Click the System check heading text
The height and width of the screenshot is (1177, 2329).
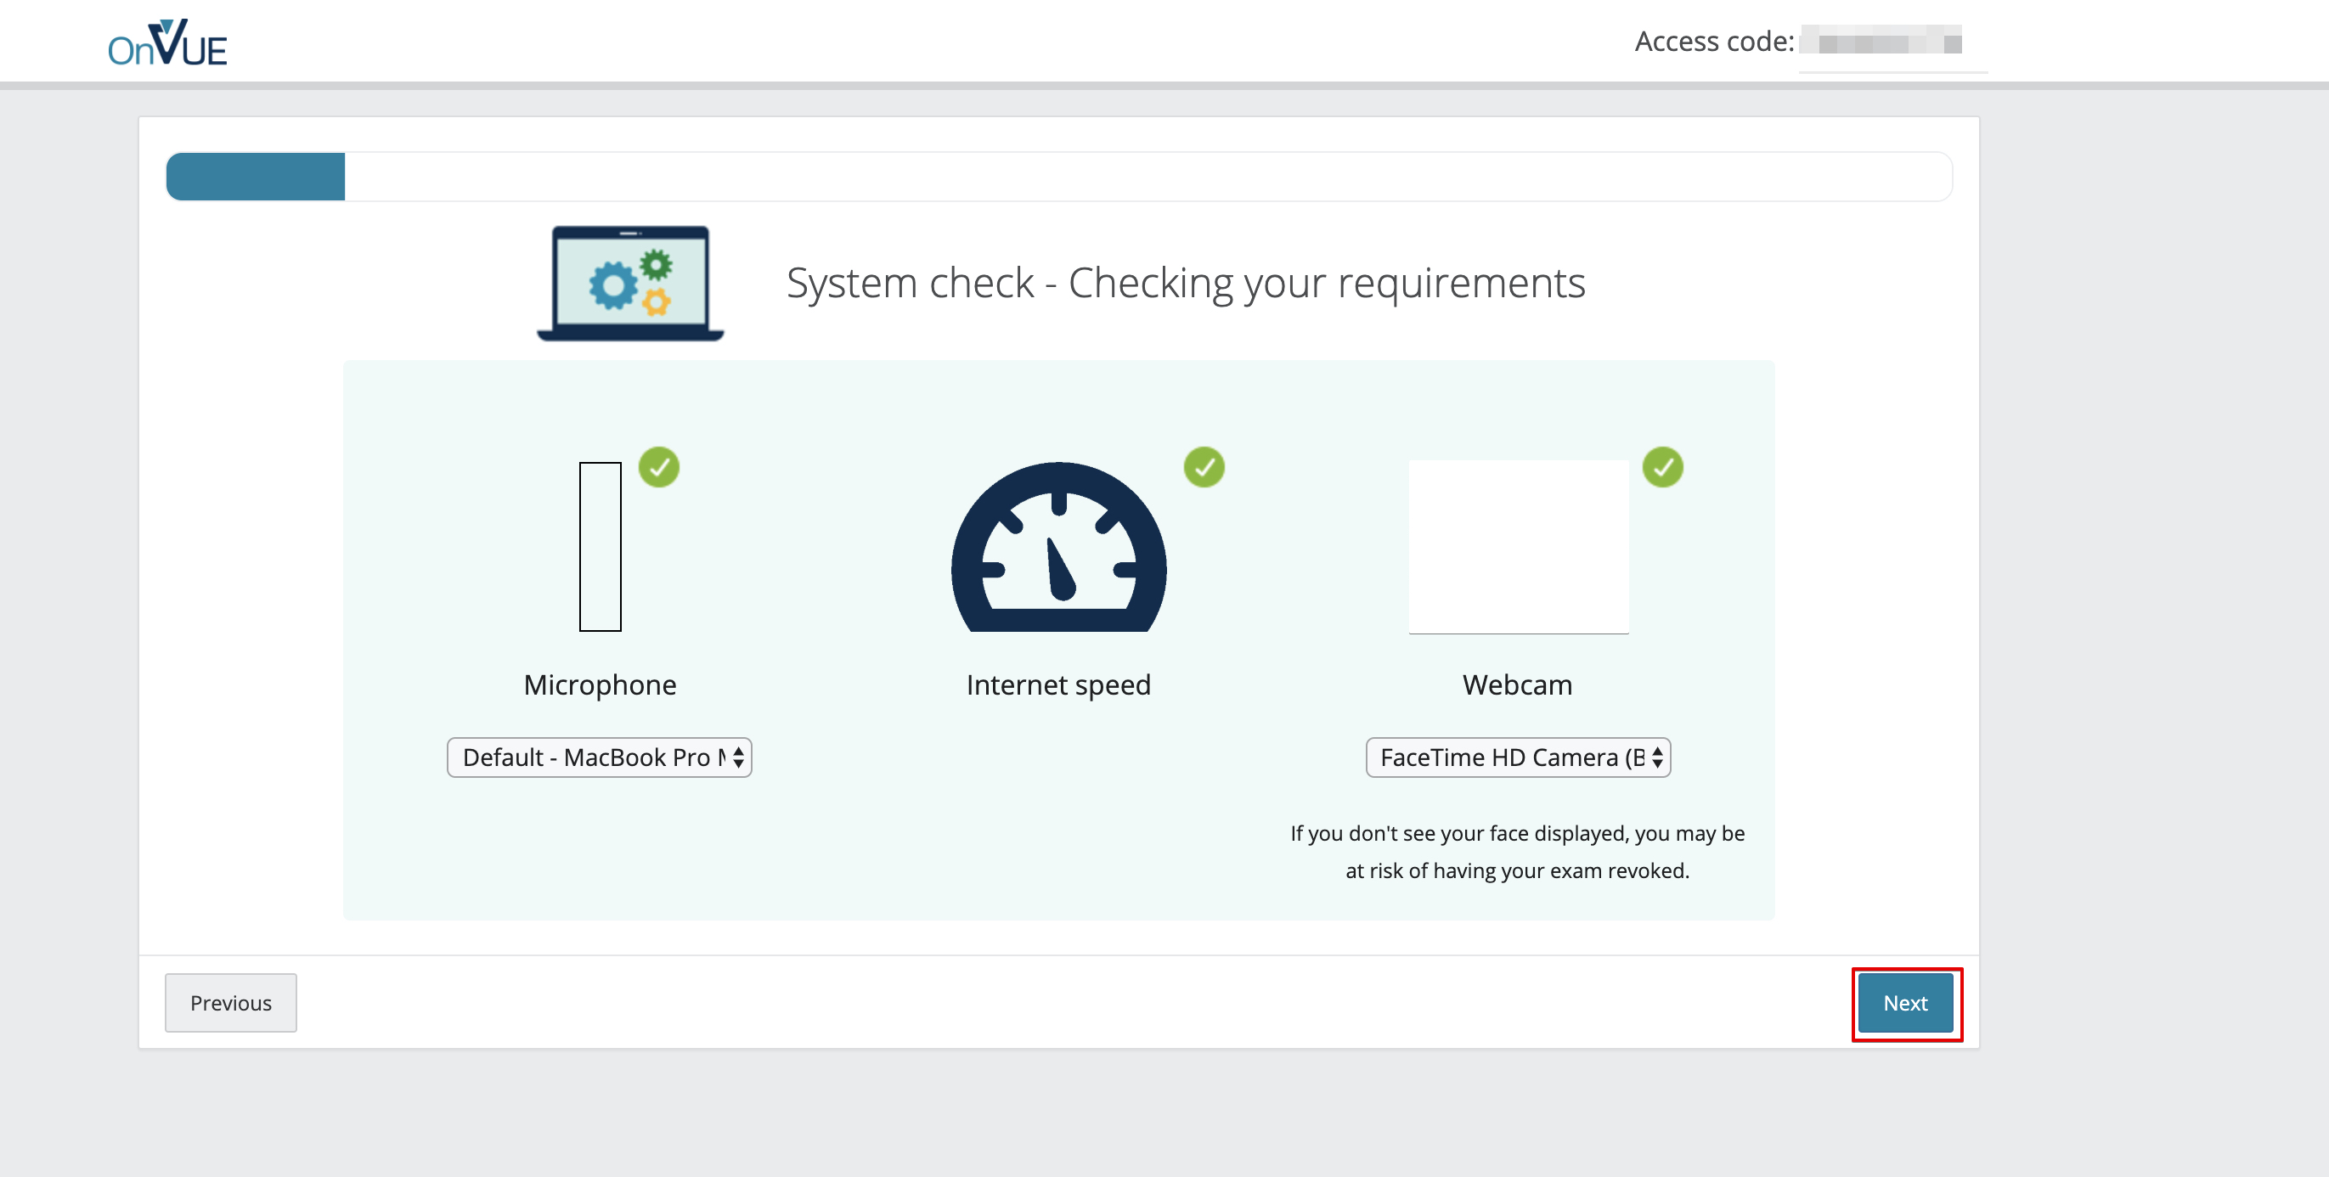pyautogui.click(x=1185, y=283)
